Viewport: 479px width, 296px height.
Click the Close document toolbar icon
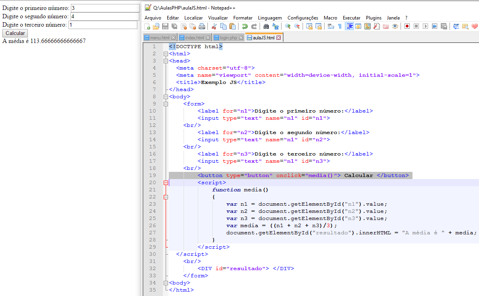[x=183, y=26]
